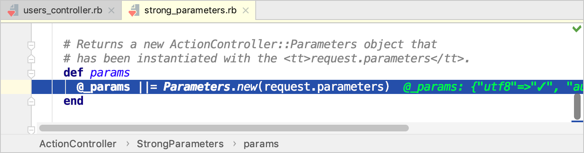Click the fold end marker beside "end"
Screen dimensions: 584x153
31,101
